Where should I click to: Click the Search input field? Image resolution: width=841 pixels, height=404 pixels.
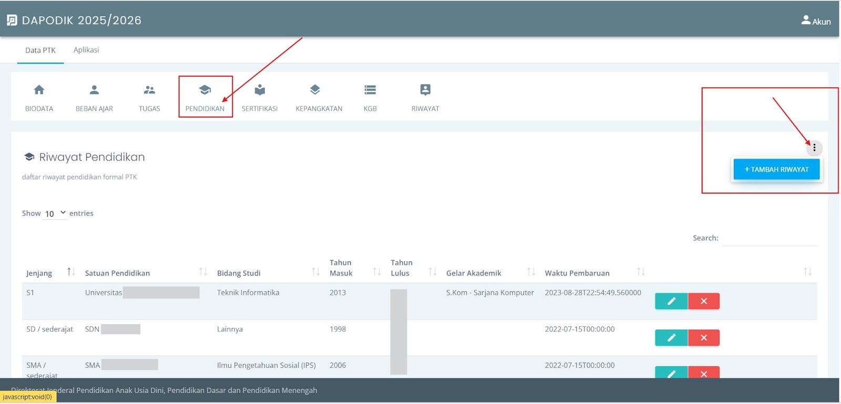pyautogui.click(x=770, y=238)
